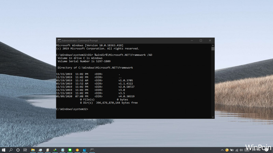Open the monitor-picture app in taskbar
The image size is (273, 153).
(x=40, y=150)
